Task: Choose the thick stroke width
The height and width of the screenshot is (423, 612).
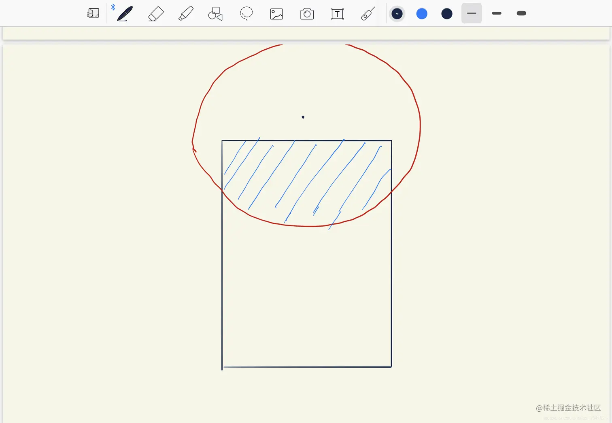Action: tap(521, 13)
